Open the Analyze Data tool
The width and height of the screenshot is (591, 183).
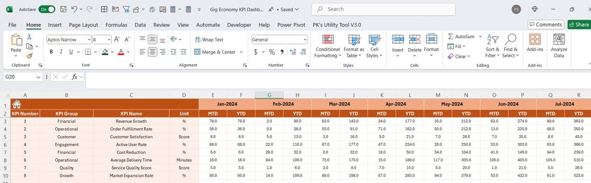(x=559, y=46)
